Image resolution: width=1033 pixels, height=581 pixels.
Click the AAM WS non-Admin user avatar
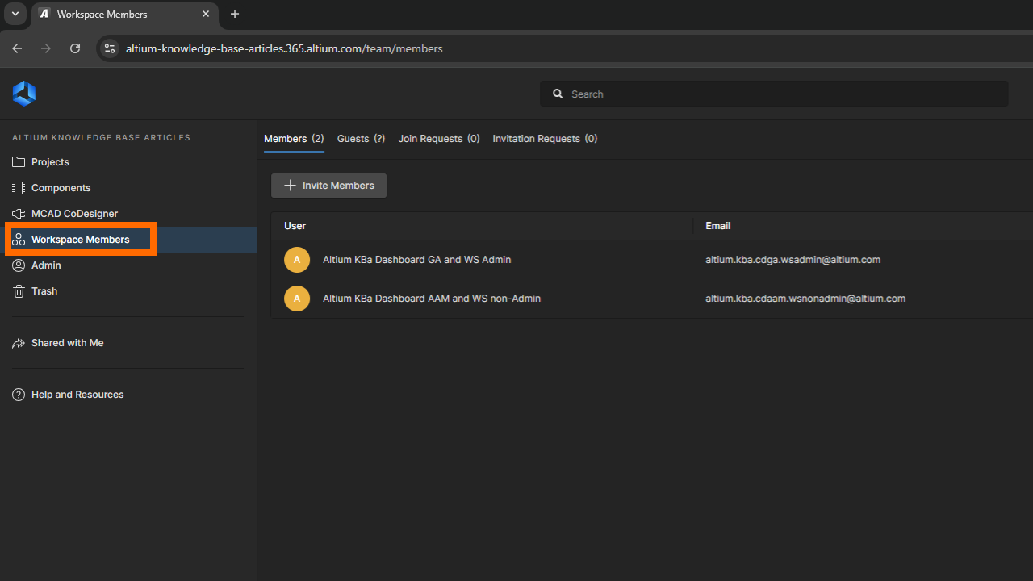(x=297, y=299)
